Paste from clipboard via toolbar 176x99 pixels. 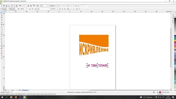[17, 6]
